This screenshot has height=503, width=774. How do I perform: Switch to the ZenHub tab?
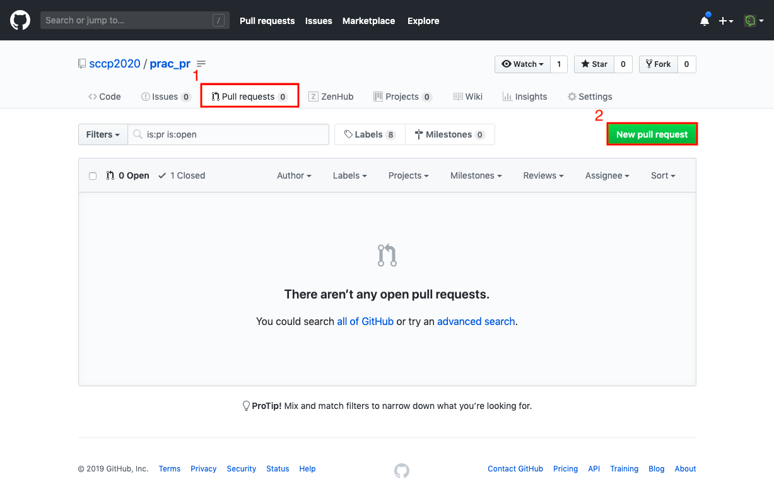331,97
